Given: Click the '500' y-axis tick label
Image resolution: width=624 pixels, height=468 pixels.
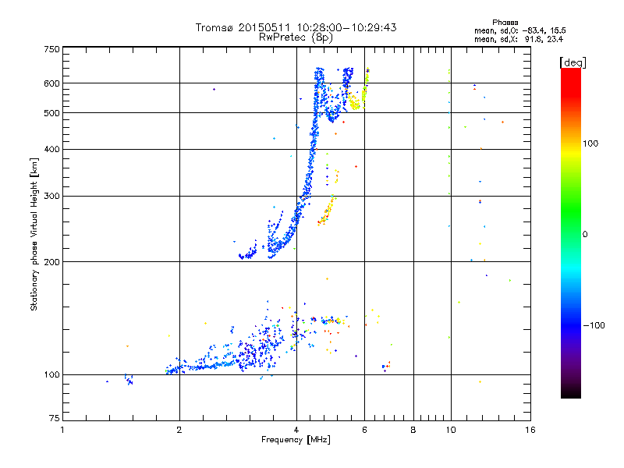Looking at the screenshot, I should pyautogui.click(x=51, y=113).
